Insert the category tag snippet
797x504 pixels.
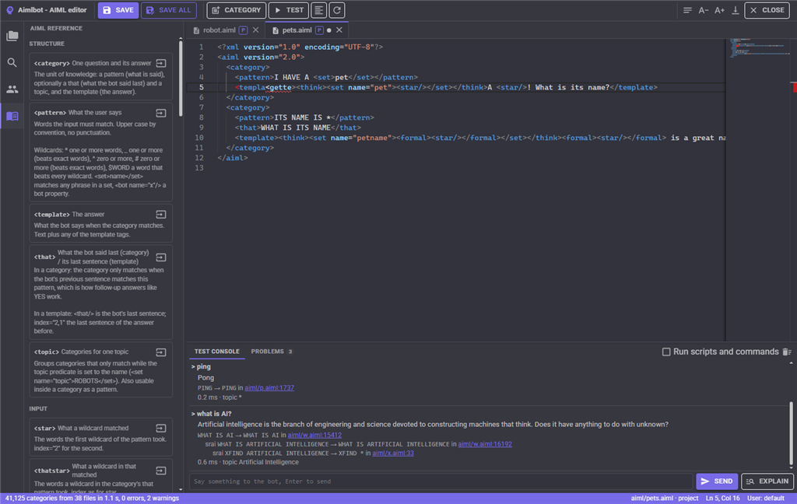click(x=161, y=63)
